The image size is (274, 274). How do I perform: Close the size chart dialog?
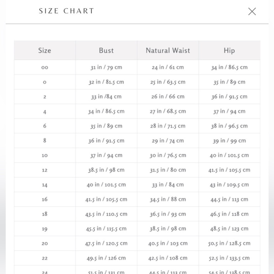coord(252,11)
